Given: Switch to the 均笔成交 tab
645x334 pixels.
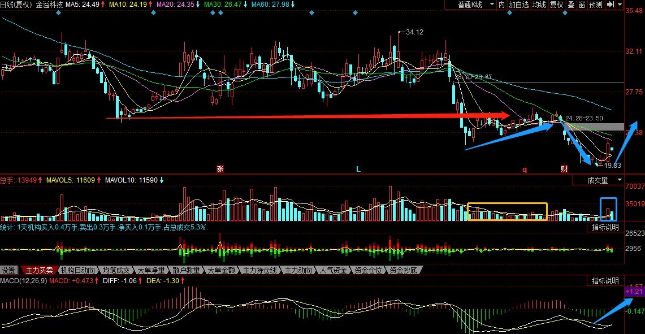Looking at the screenshot, I should (116, 270).
